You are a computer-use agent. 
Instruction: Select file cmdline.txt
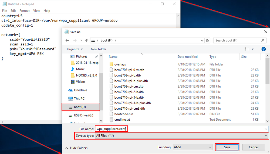pos(120,120)
